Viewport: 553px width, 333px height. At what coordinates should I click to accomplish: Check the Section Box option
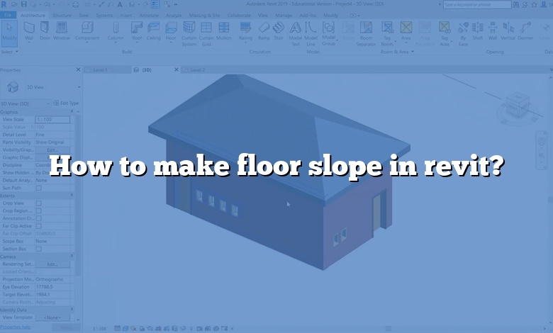coord(39,249)
